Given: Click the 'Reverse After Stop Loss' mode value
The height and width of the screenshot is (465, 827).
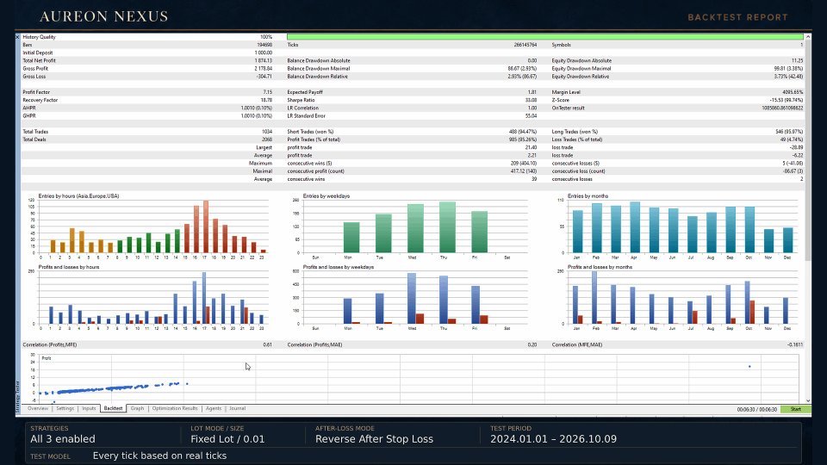Looking at the screenshot, I should coord(374,439).
